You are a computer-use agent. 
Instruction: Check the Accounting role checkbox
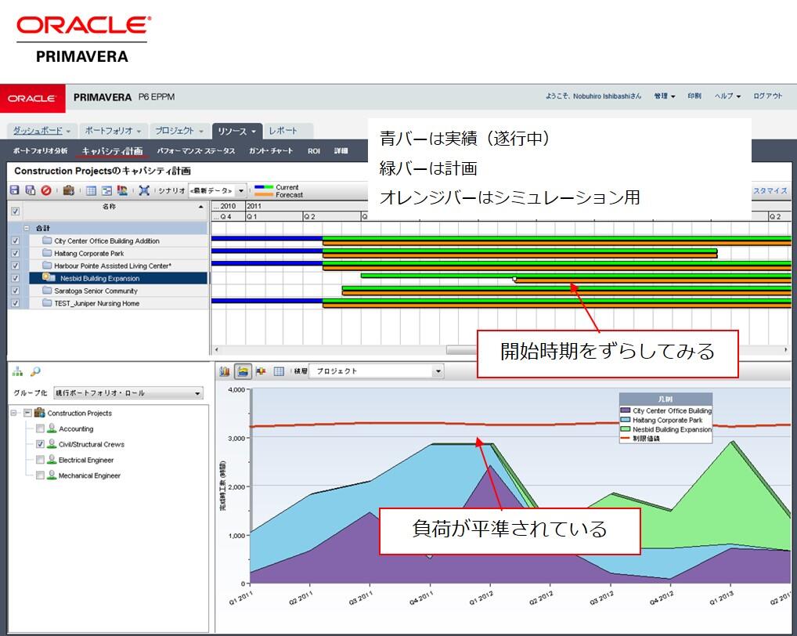(40, 428)
